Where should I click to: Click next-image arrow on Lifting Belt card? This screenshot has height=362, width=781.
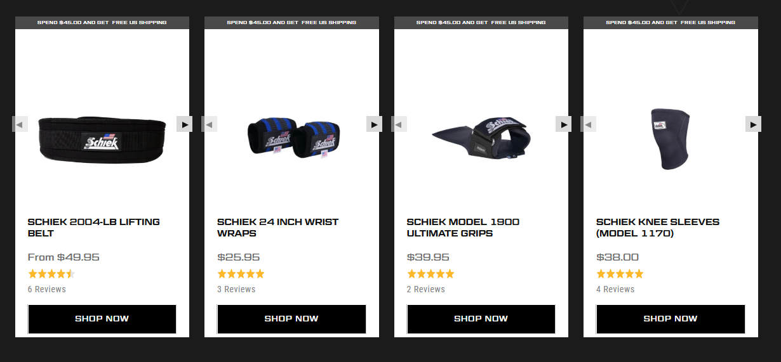click(184, 124)
